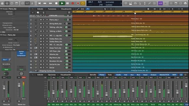The image size is (189, 106).
Task: Collapse the Pista: Piano_bip disclosure triangle
Action: 1,35
